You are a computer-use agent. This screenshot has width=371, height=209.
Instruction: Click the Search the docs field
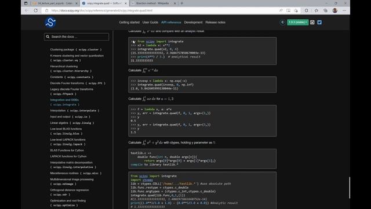(77, 37)
